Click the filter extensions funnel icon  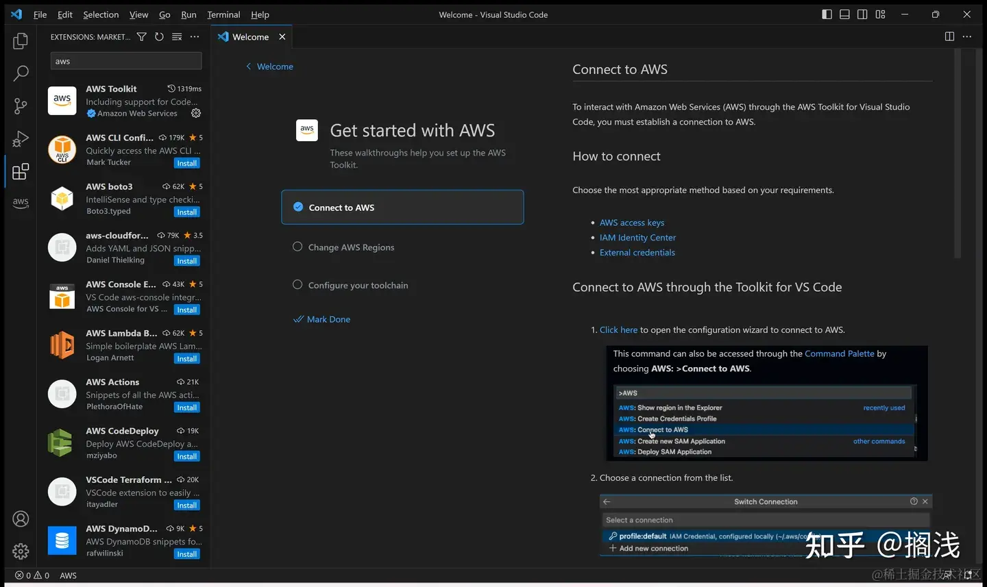click(x=141, y=37)
